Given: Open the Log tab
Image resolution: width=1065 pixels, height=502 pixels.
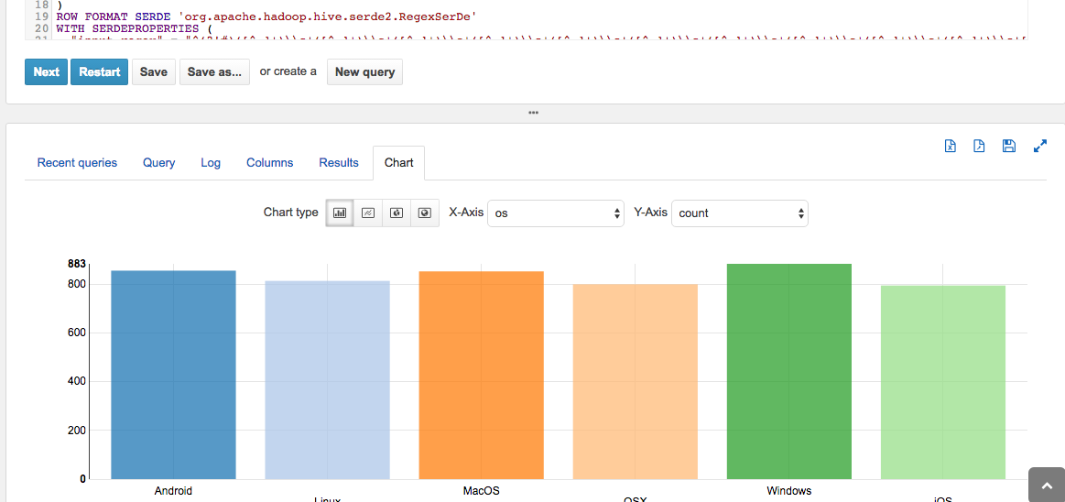Looking at the screenshot, I should pyautogui.click(x=211, y=163).
